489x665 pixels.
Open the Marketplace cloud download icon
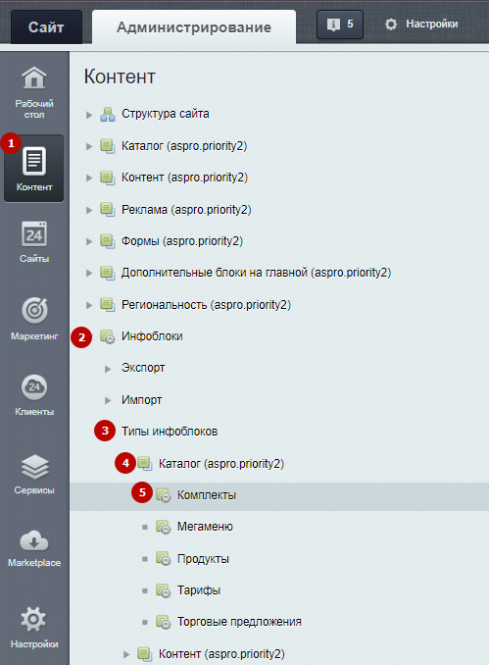click(34, 541)
